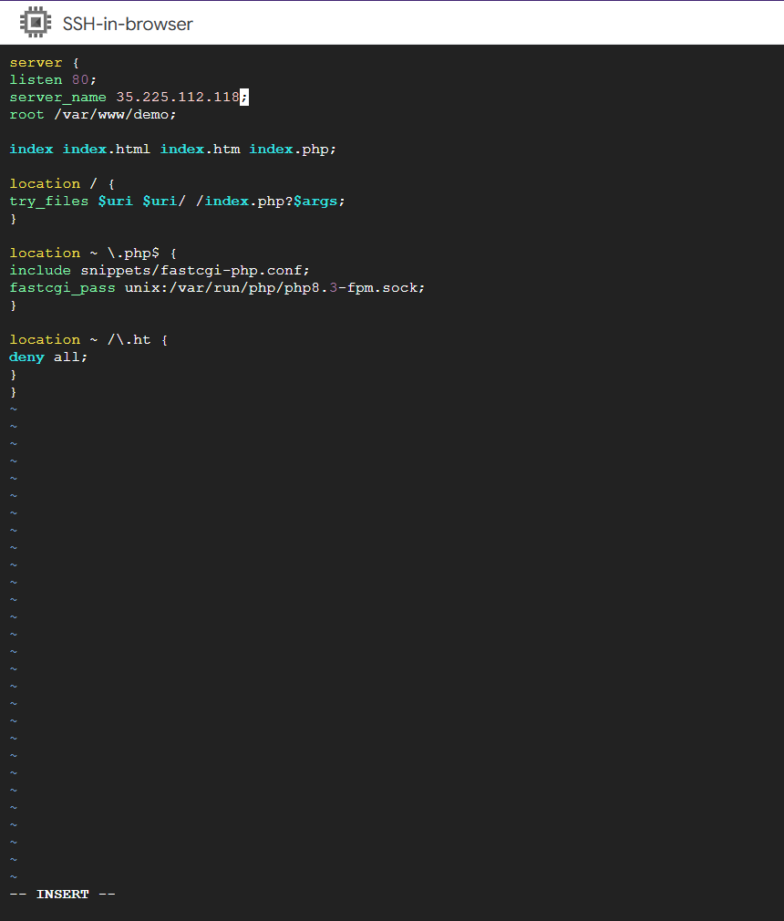Click the 'deny' keyword
Image resolution: width=784 pixels, height=921 pixels.
[x=26, y=357]
